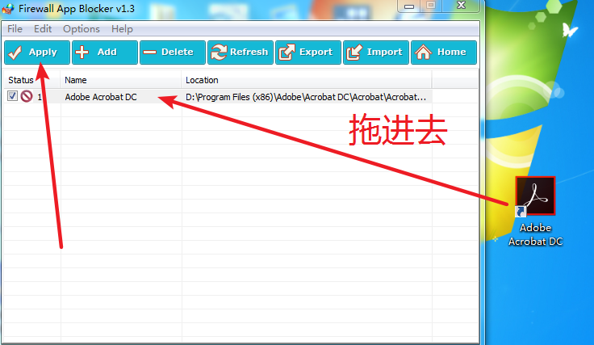The width and height of the screenshot is (594, 345).
Task: Sort by the Status column header
Action: [x=31, y=80]
